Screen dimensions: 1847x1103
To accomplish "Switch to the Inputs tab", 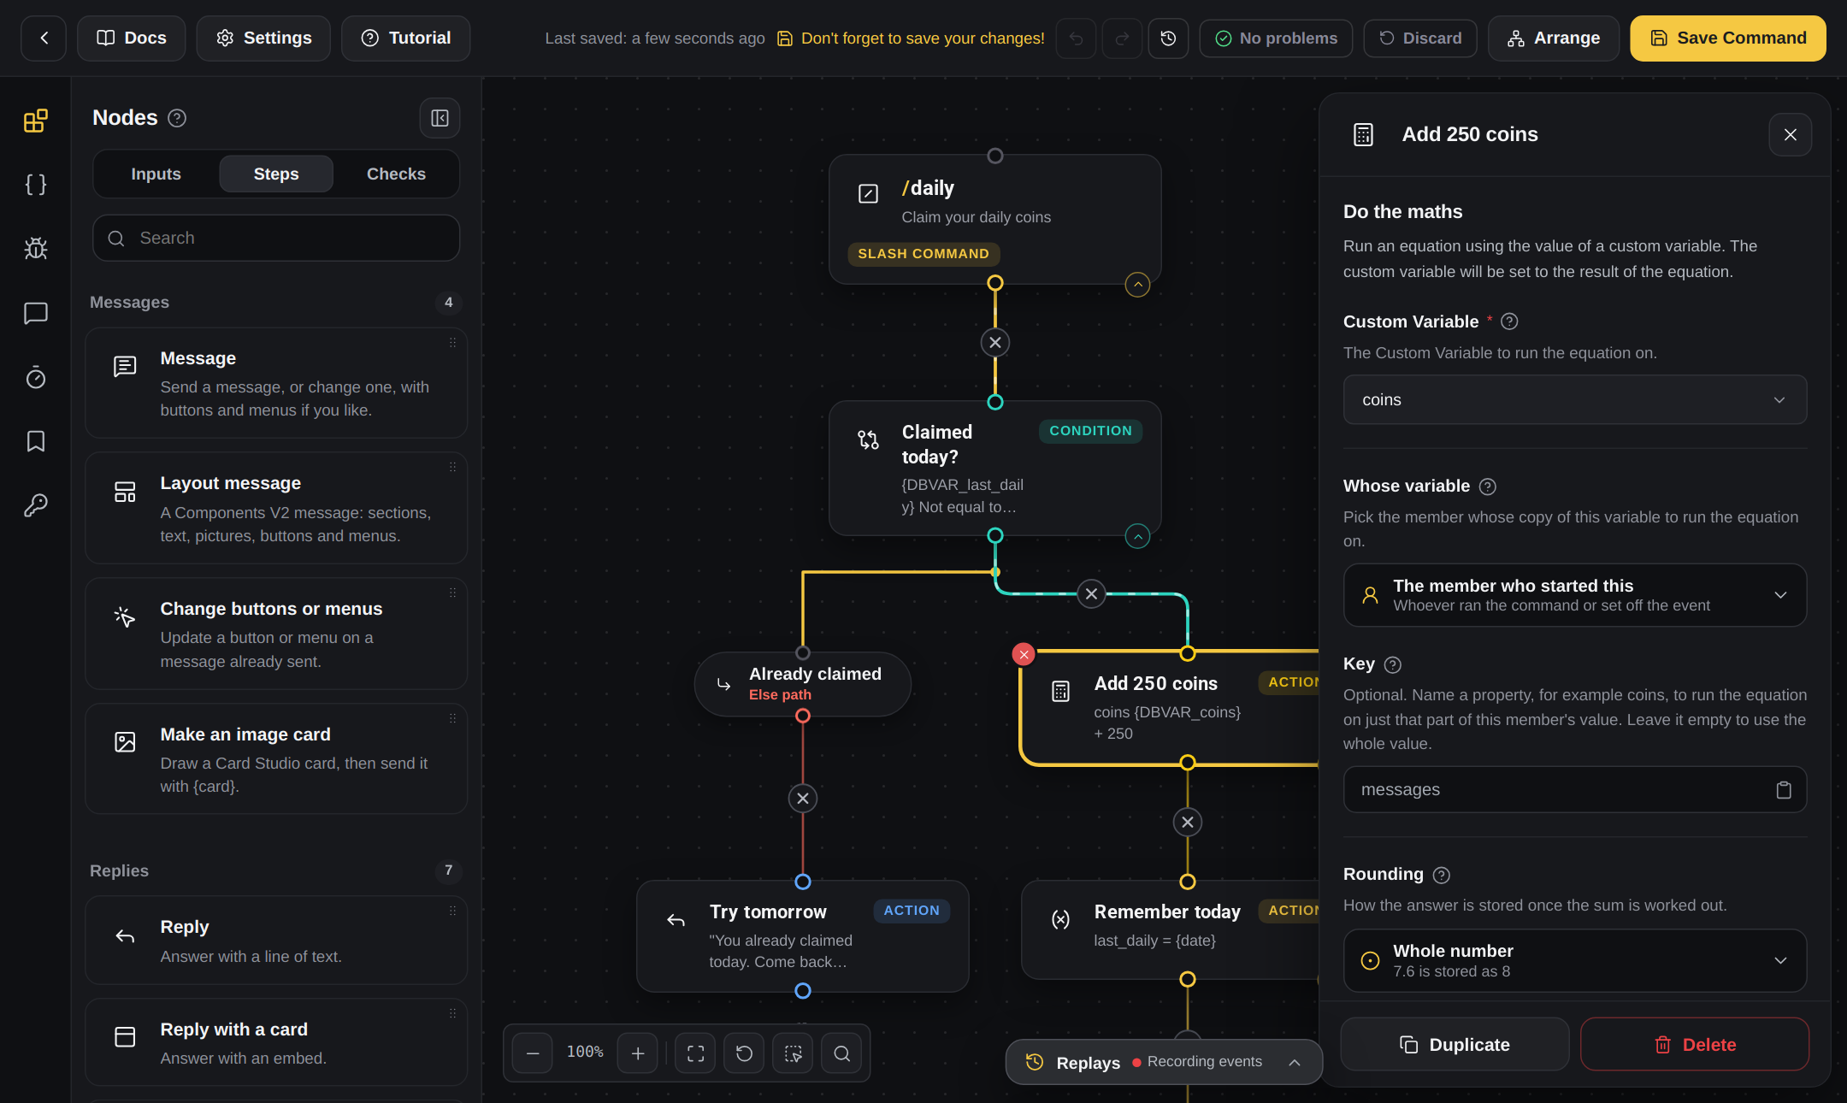I will (156, 174).
